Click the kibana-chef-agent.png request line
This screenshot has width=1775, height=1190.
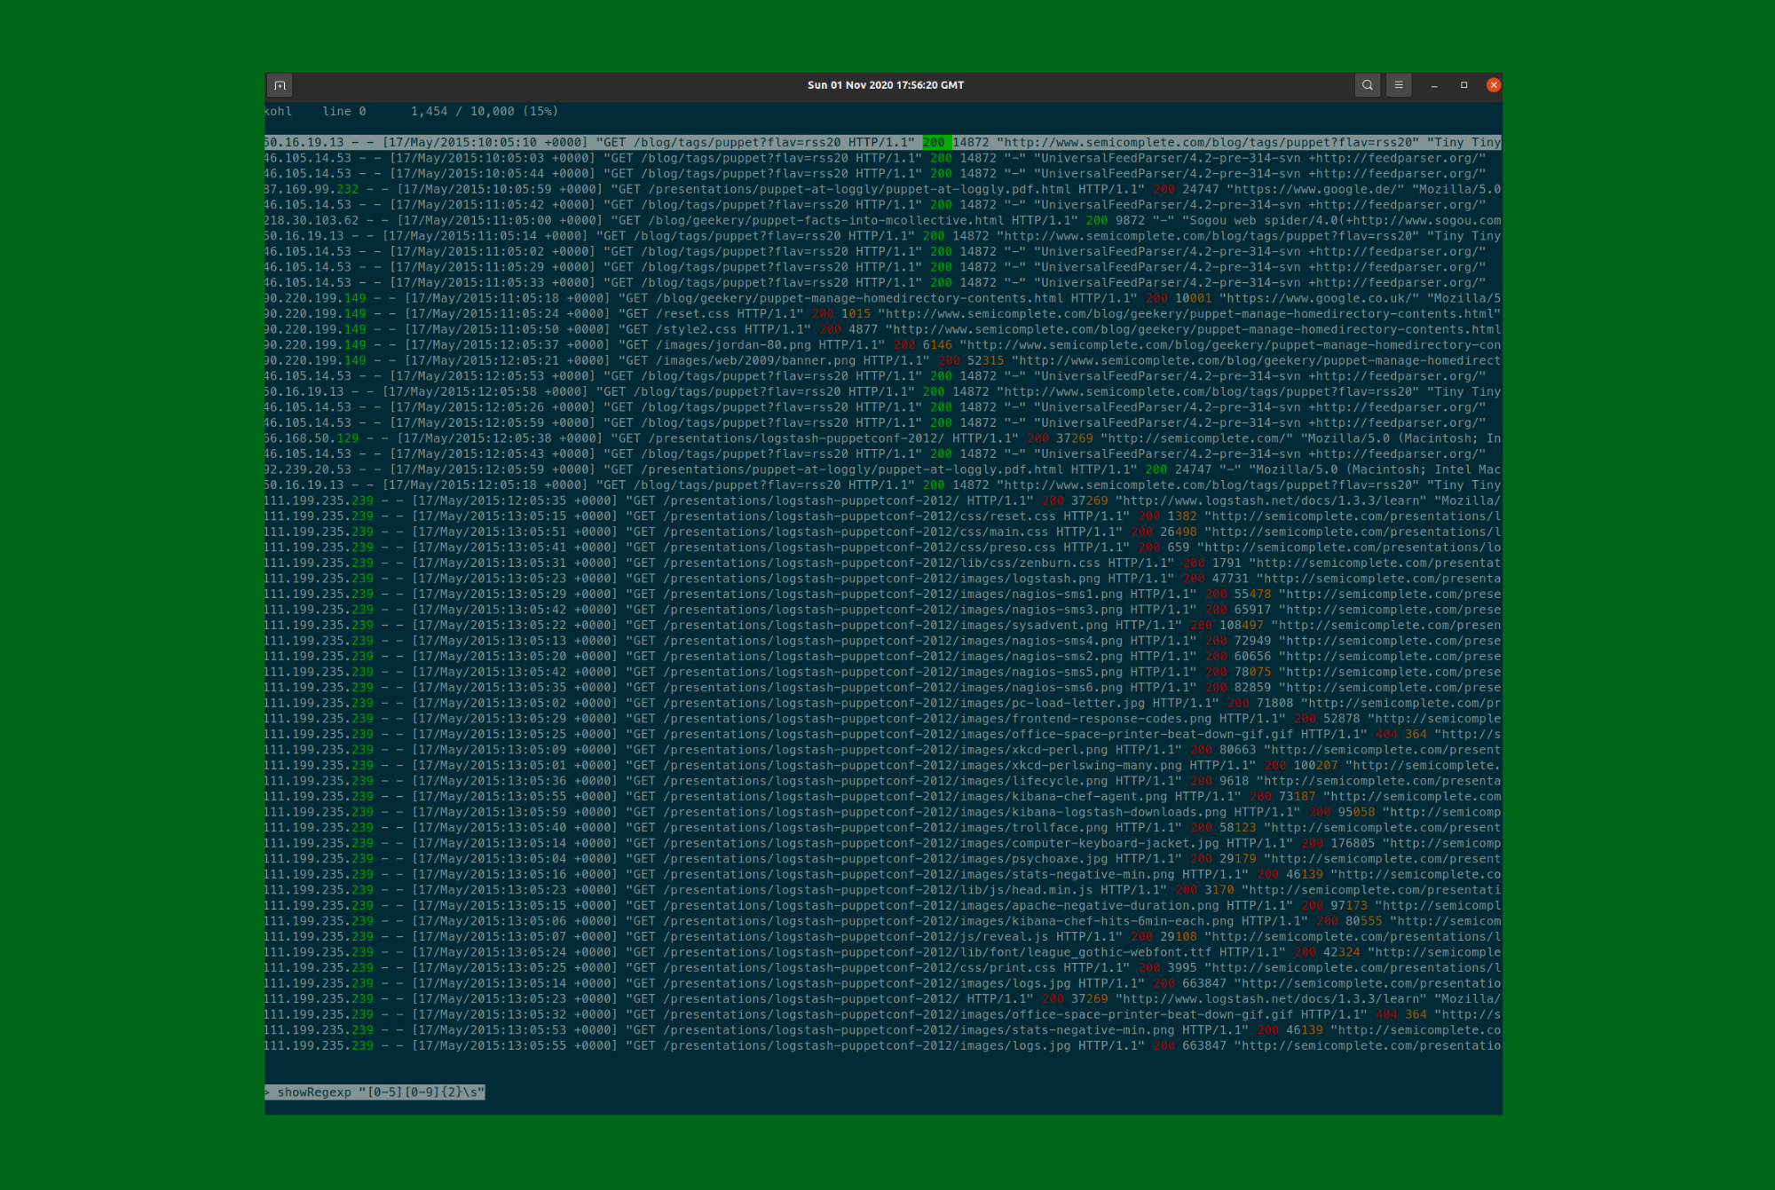883,796
